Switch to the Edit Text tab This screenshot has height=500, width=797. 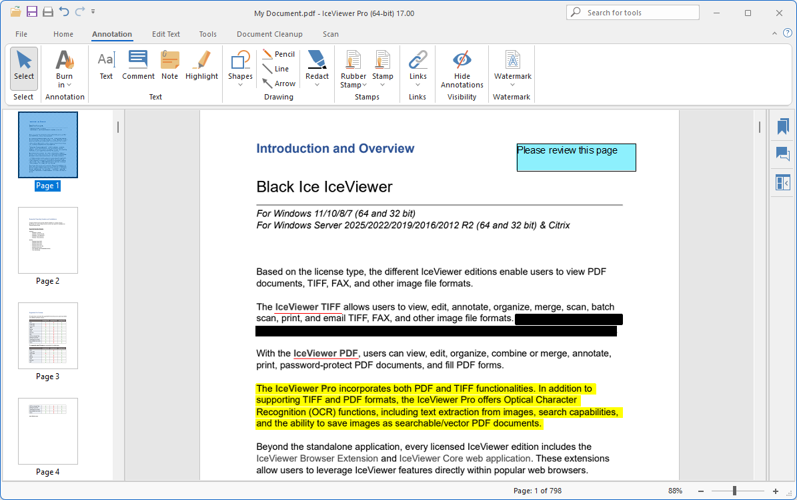pyautogui.click(x=165, y=34)
